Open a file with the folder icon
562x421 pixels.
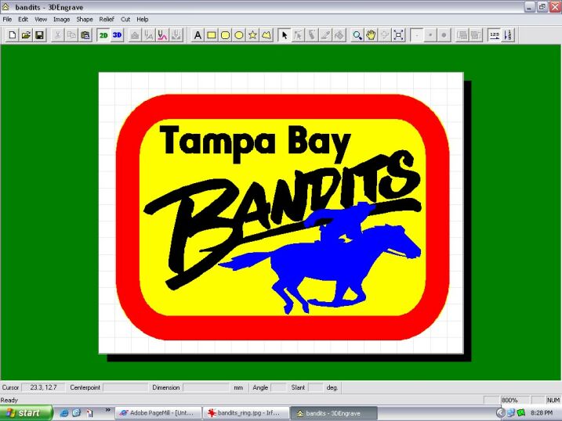tap(25, 35)
